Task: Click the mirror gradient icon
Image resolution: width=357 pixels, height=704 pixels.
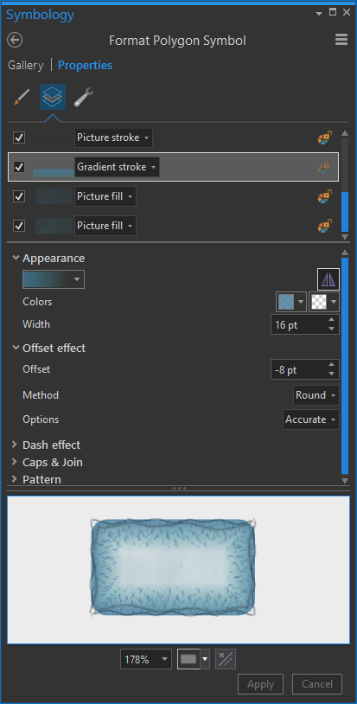Action: (x=328, y=279)
